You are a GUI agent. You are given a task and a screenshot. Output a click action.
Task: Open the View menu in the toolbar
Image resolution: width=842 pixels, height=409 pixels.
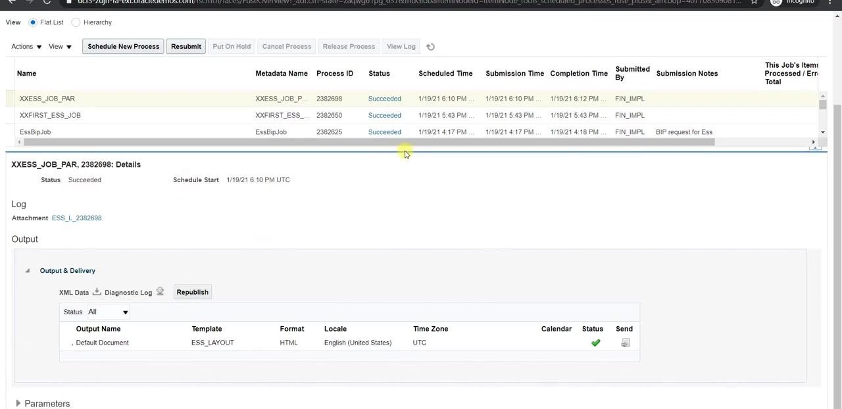tap(60, 47)
